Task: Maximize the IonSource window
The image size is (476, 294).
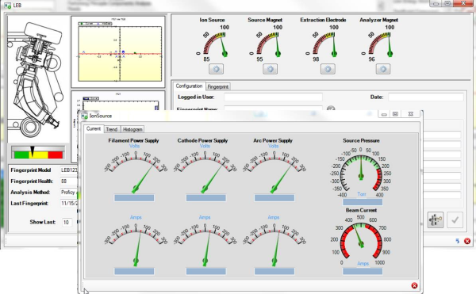Action: [395, 114]
